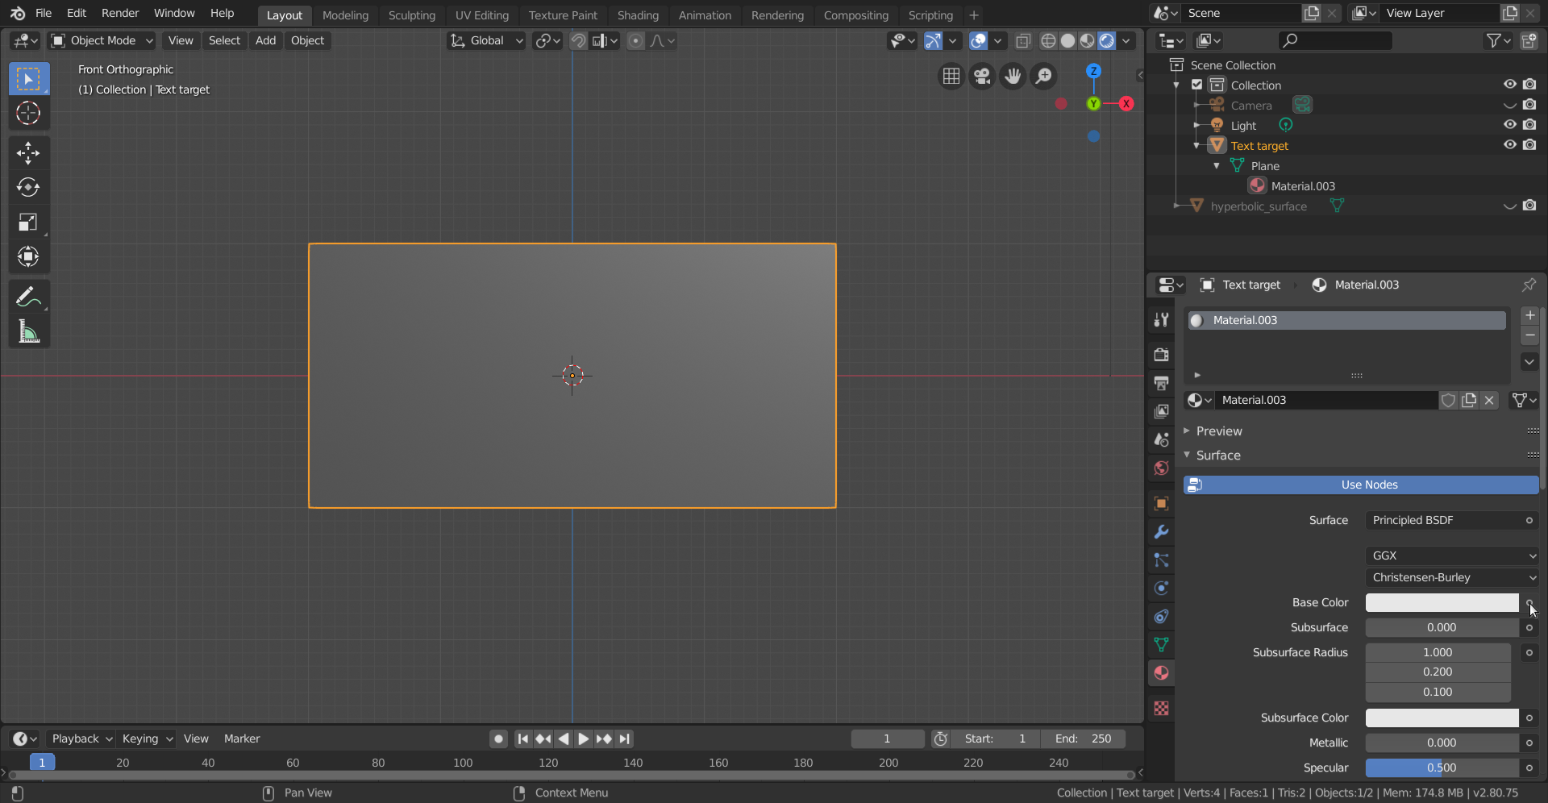
Task: Click the End frame field
Action: coord(1083,739)
